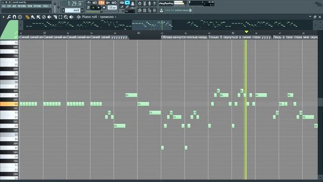Screen dimensions: 323x182
Task: Click the globe icon in the news bar
Action: point(190,10)
